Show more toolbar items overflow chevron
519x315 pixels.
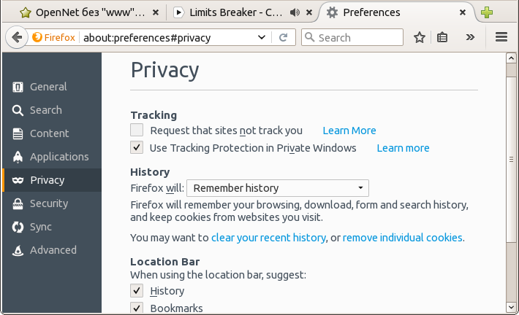470,38
